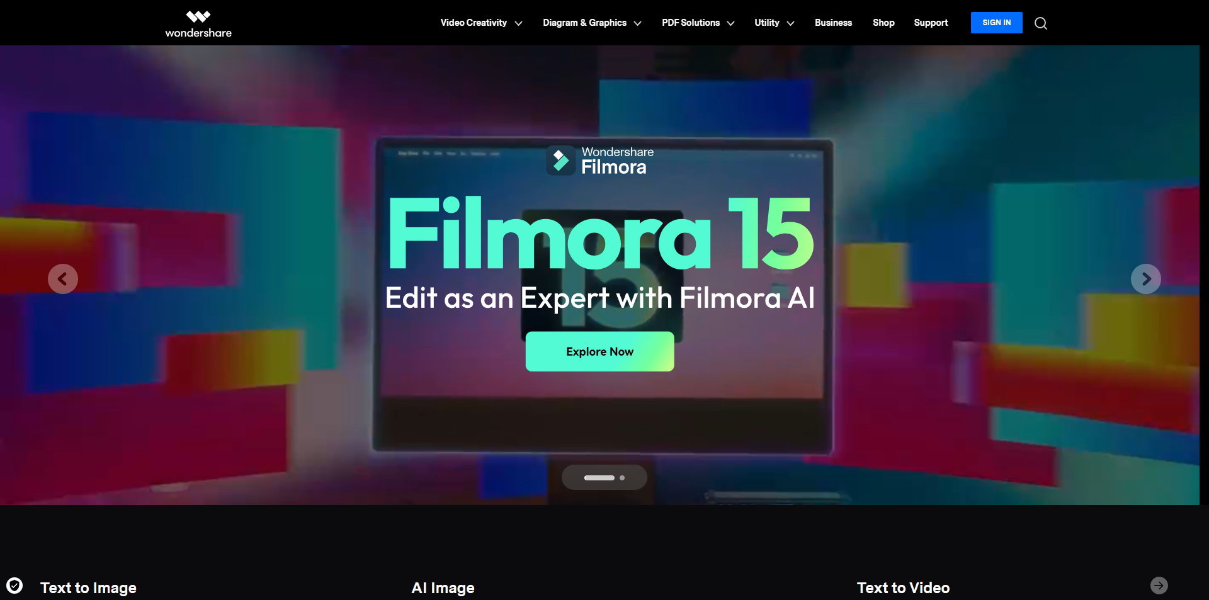This screenshot has width=1209, height=600.
Task: Open search with the magnifier icon
Action: point(1041,23)
